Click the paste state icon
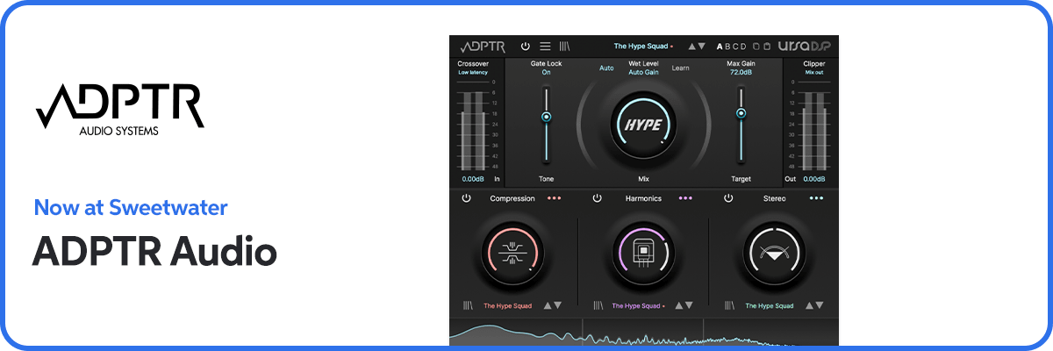The width and height of the screenshot is (1053, 351). 767,46
